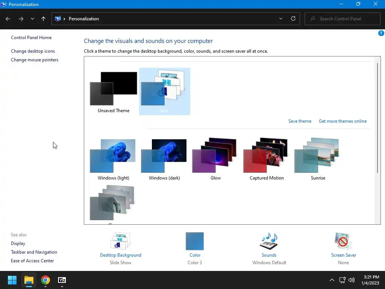Click Save theme link
Viewport: 385px width, 289px height.
pyautogui.click(x=300, y=121)
